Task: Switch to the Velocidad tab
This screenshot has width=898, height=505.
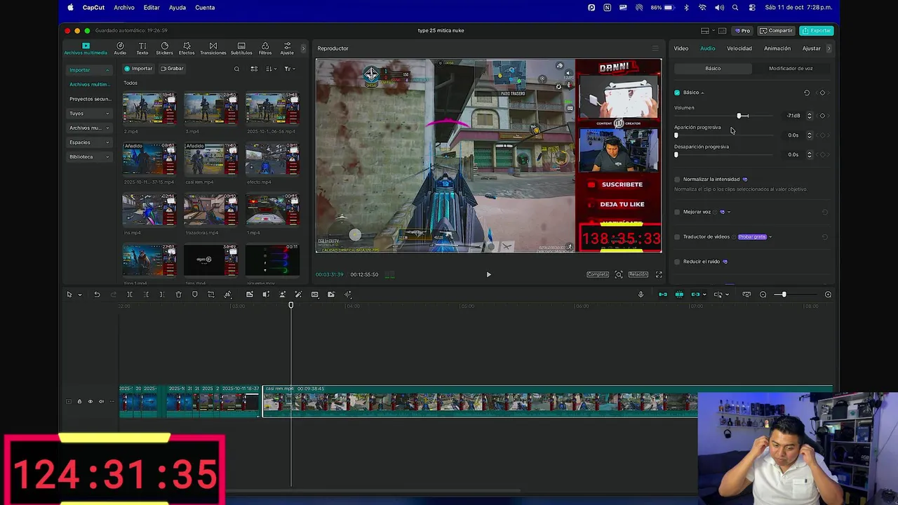Action: [739, 48]
